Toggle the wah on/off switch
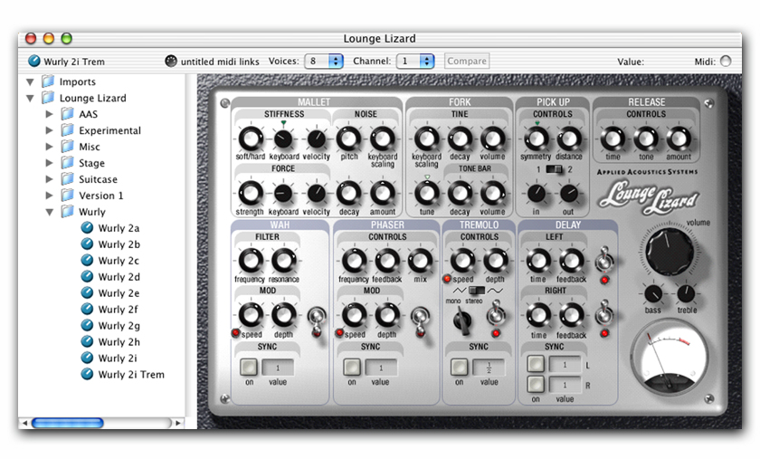This screenshot has width=760, height=459. 317,320
